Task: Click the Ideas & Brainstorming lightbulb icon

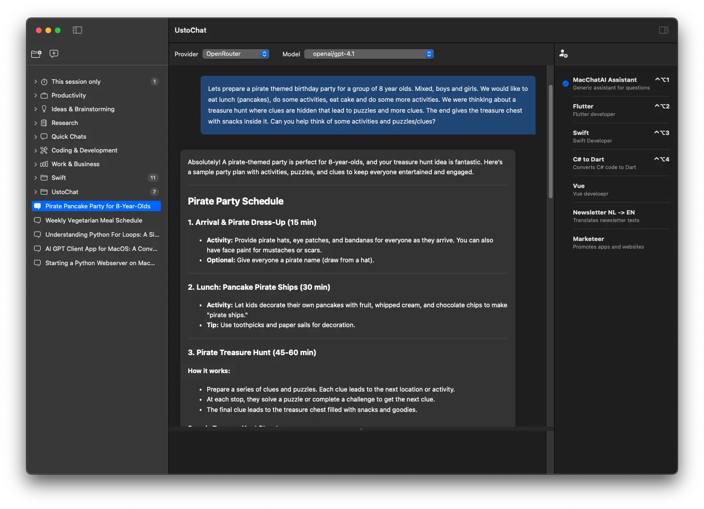Action: click(44, 109)
